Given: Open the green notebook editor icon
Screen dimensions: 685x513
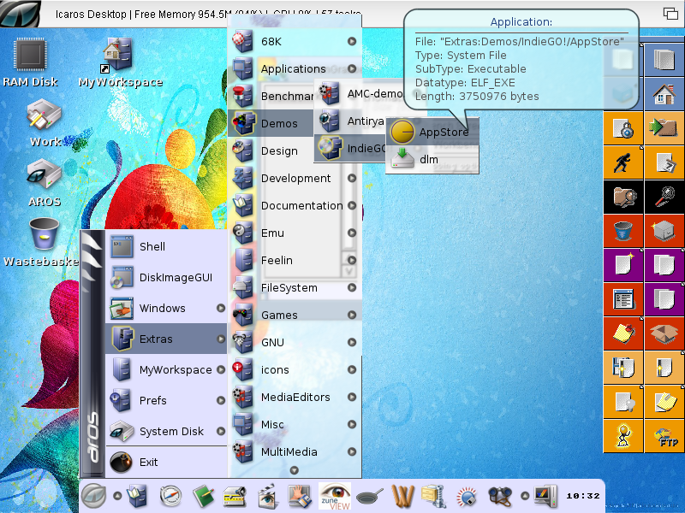Looking at the screenshot, I should click(203, 496).
